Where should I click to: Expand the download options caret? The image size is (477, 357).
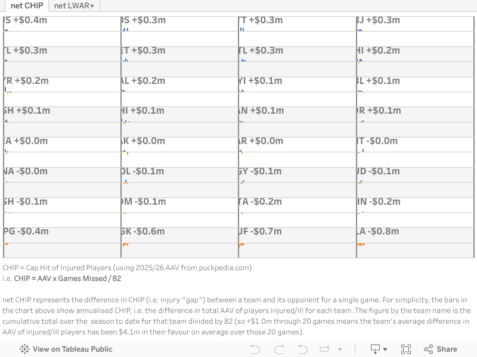(386, 349)
